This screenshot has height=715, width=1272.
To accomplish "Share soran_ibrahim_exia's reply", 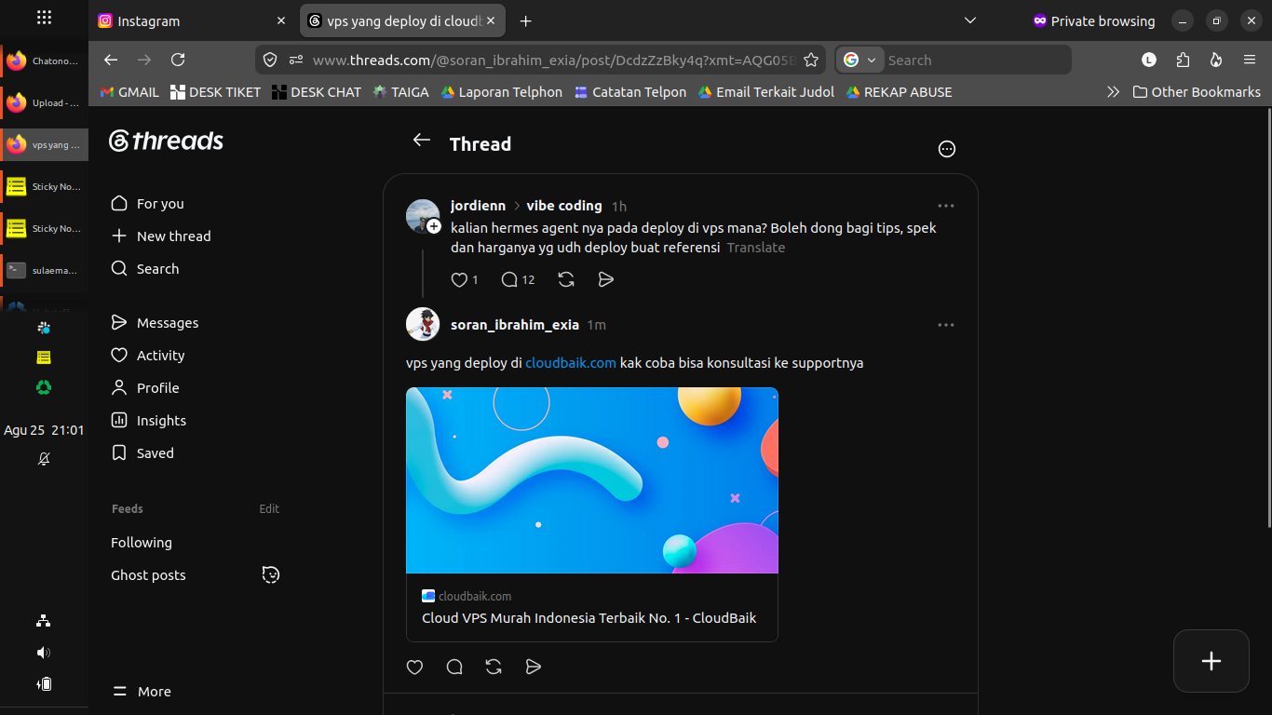I will pyautogui.click(x=534, y=667).
